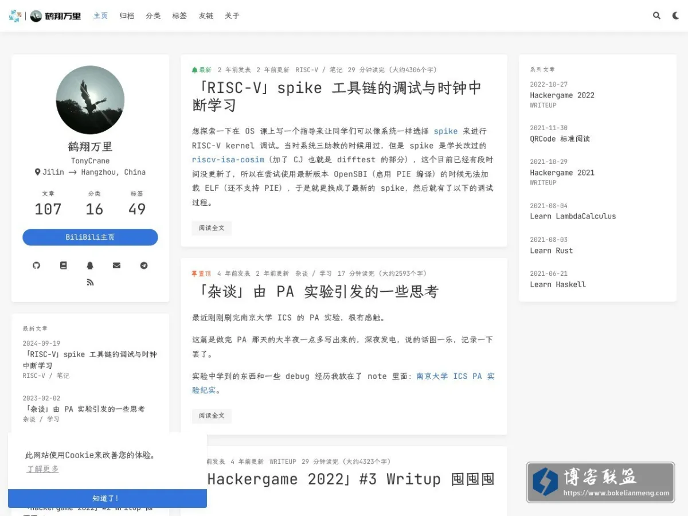Open the 标签 nav item
The height and width of the screenshot is (516, 688).
click(x=179, y=16)
